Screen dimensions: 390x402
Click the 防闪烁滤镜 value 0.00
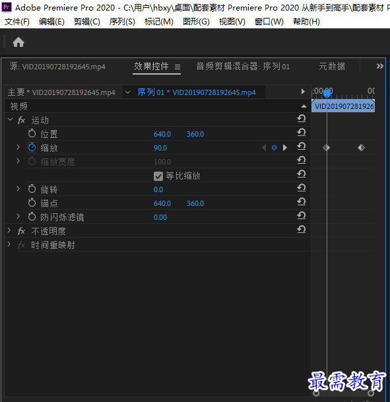click(x=160, y=217)
